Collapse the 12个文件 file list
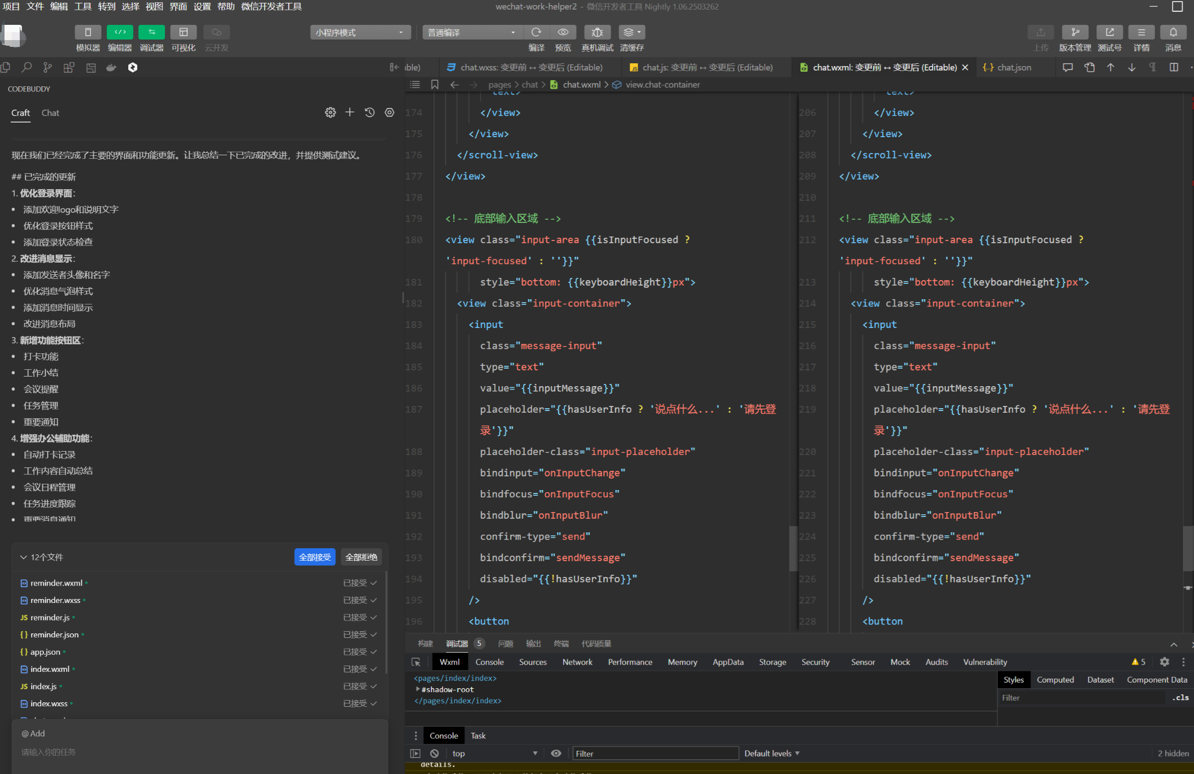Viewport: 1194px width, 774px height. point(24,557)
